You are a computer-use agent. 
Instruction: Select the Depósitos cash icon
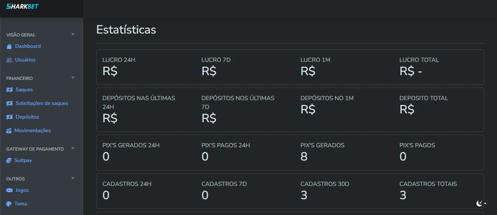coord(9,117)
